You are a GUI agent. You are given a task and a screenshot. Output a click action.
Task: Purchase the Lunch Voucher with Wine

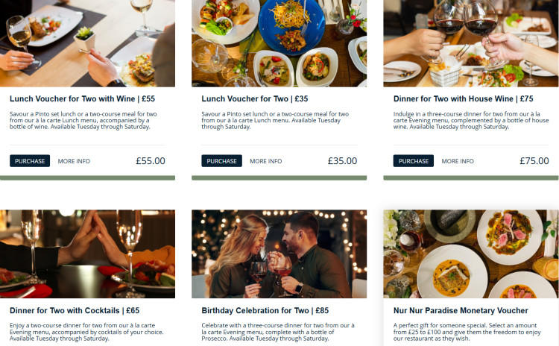click(x=30, y=161)
